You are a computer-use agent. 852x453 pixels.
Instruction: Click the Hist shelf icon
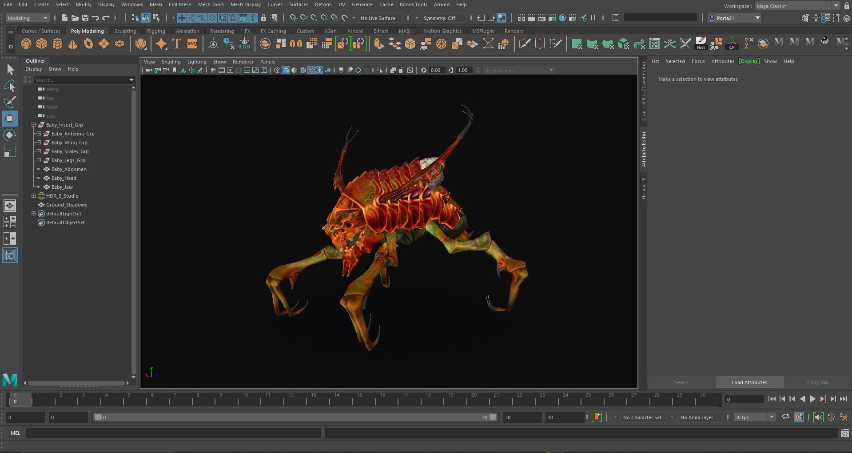[x=701, y=44]
